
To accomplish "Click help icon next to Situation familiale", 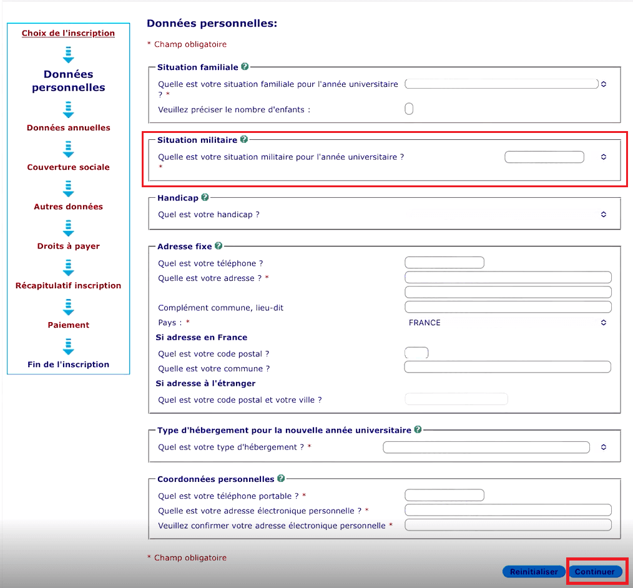I will 245,67.
